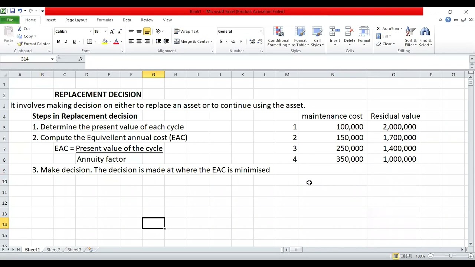Click the Increase Decimal icon

[x=252, y=42]
